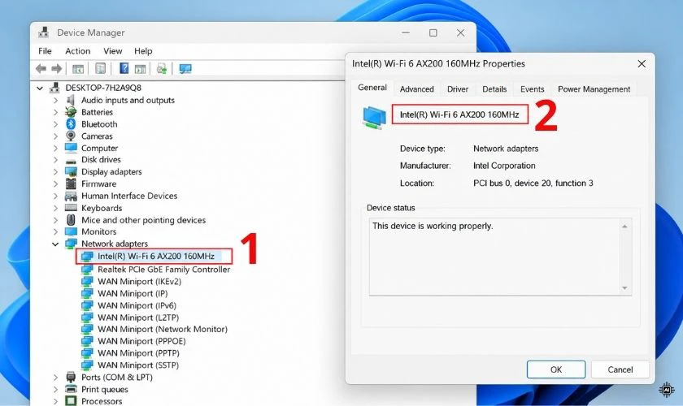The image size is (683, 406).
Task: Switch to the Events tab
Action: 533,89
